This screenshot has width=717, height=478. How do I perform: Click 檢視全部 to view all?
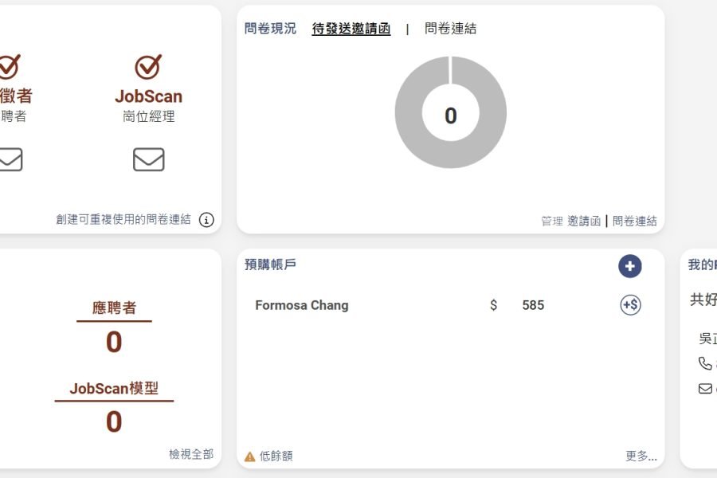coord(191,454)
